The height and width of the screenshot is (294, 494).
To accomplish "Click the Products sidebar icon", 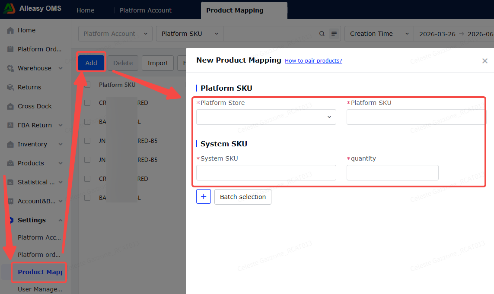I will pos(10,163).
